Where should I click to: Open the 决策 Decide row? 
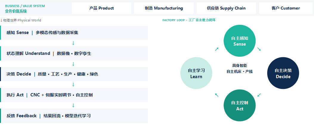click(74, 74)
